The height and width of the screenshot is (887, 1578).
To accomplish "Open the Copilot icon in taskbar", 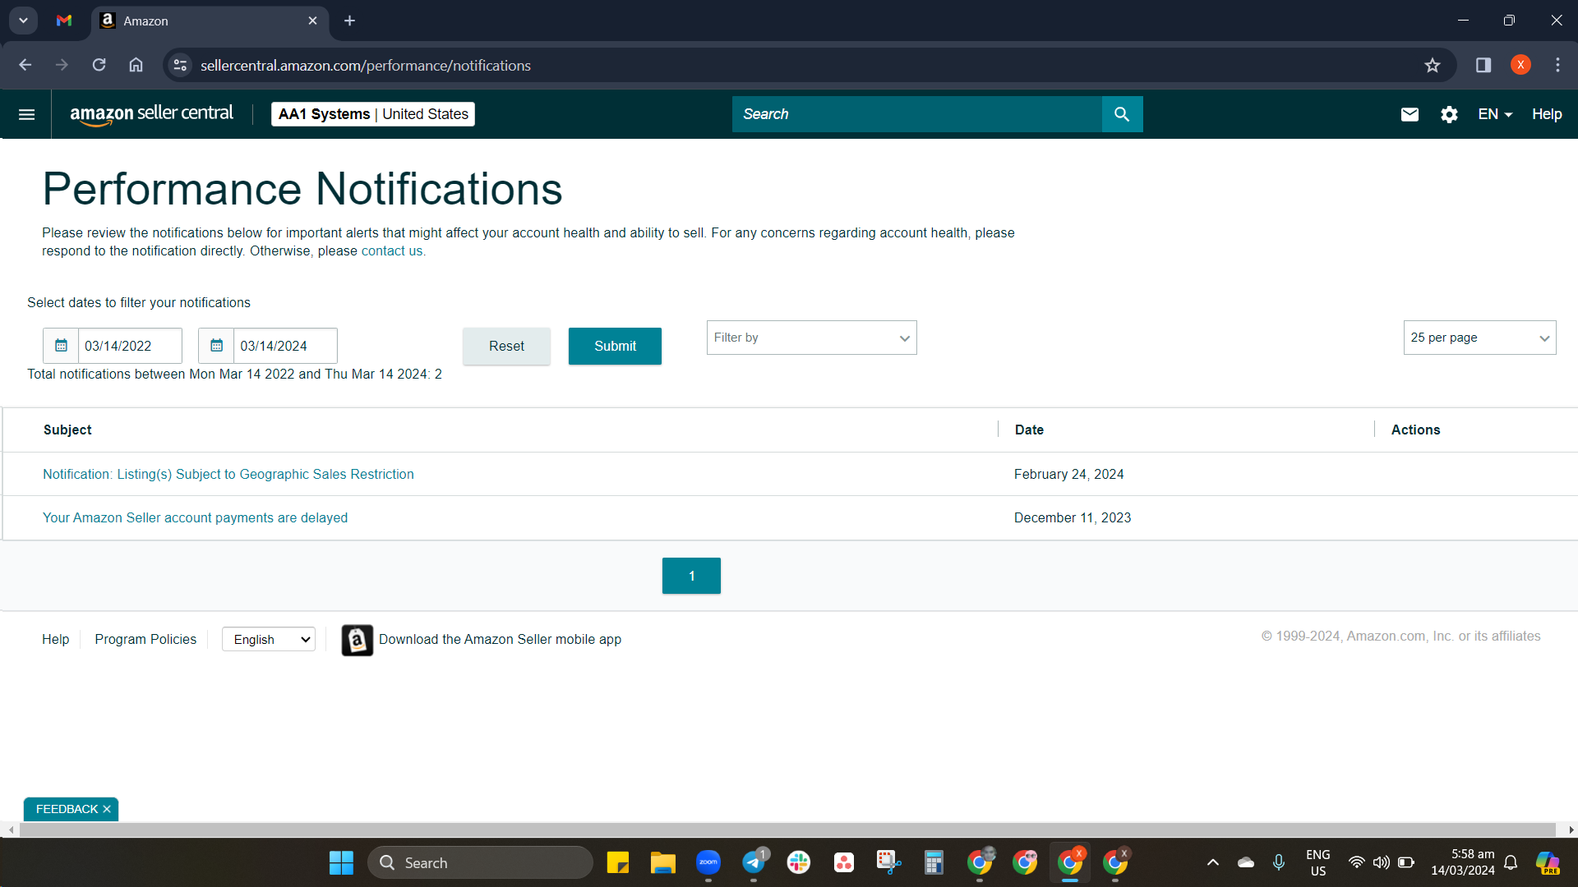I will 1548,862.
